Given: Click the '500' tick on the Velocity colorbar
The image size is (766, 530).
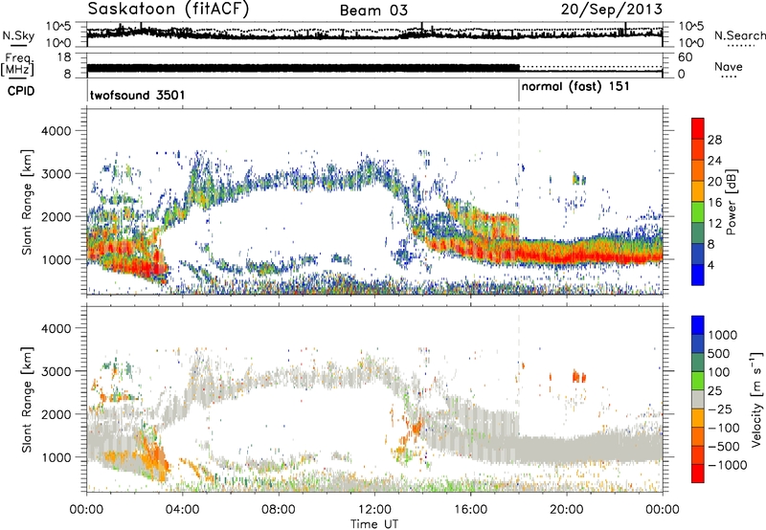Looking at the screenshot, I should (719, 353).
